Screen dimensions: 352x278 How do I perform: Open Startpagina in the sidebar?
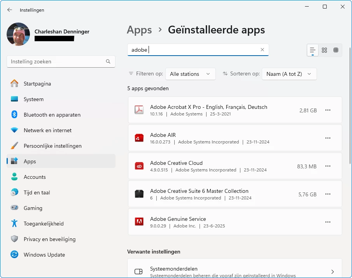(x=61, y=84)
